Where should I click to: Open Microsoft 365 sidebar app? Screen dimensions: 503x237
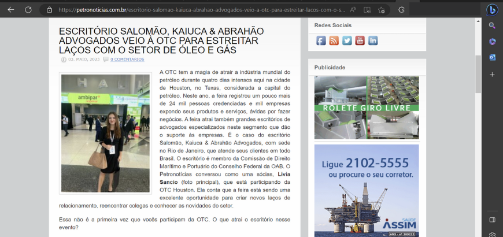492,42
